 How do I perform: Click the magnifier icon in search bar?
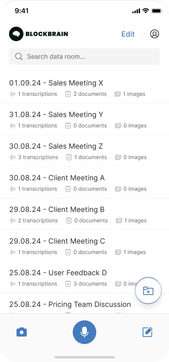click(19, 56)
